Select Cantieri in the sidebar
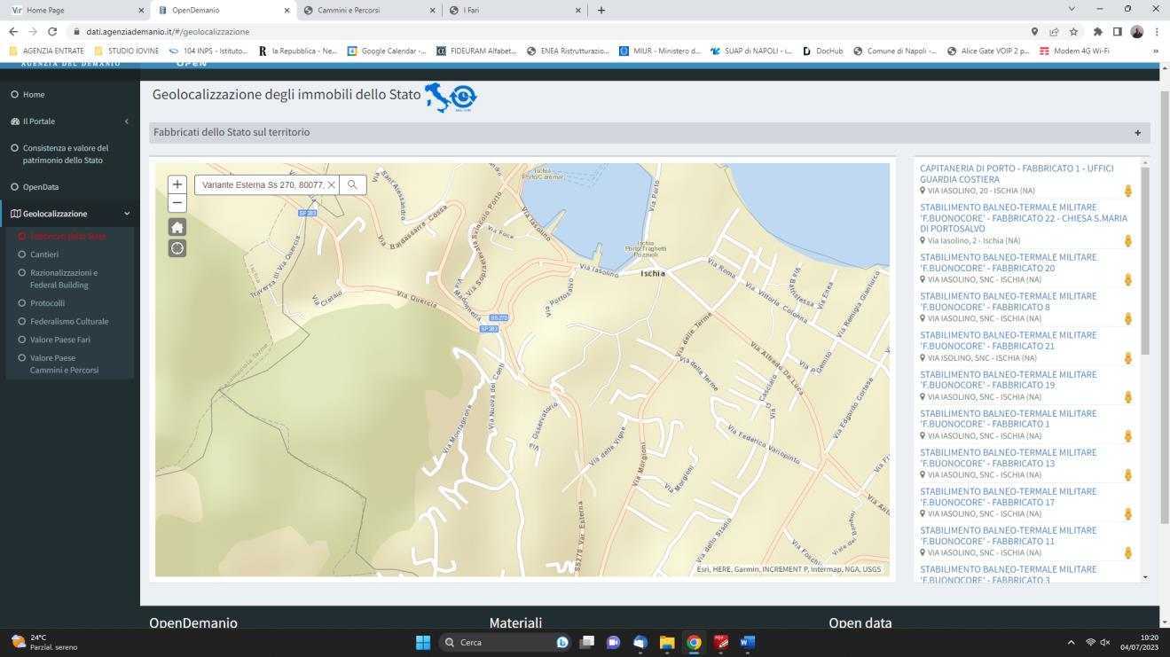Viewport: 1170px width, 657px height. click(x=44, y=254)
